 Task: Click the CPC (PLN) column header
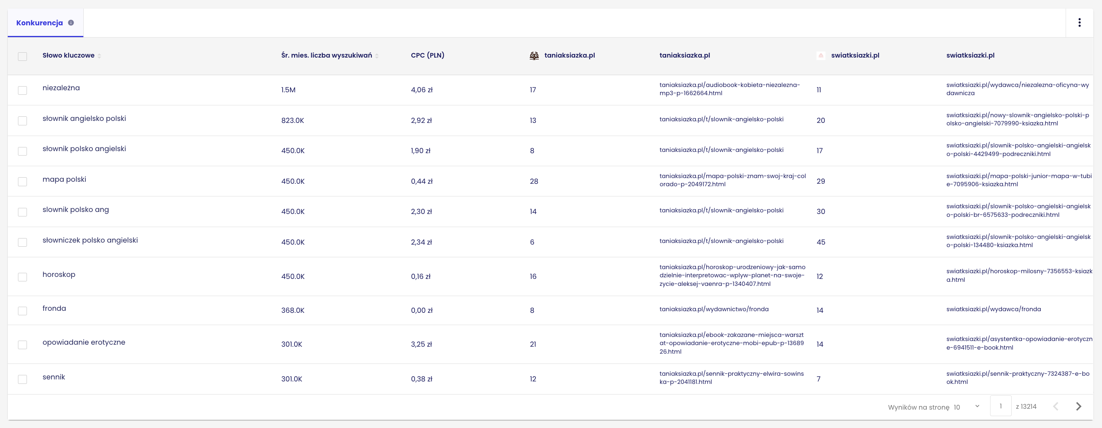[427, 56]
